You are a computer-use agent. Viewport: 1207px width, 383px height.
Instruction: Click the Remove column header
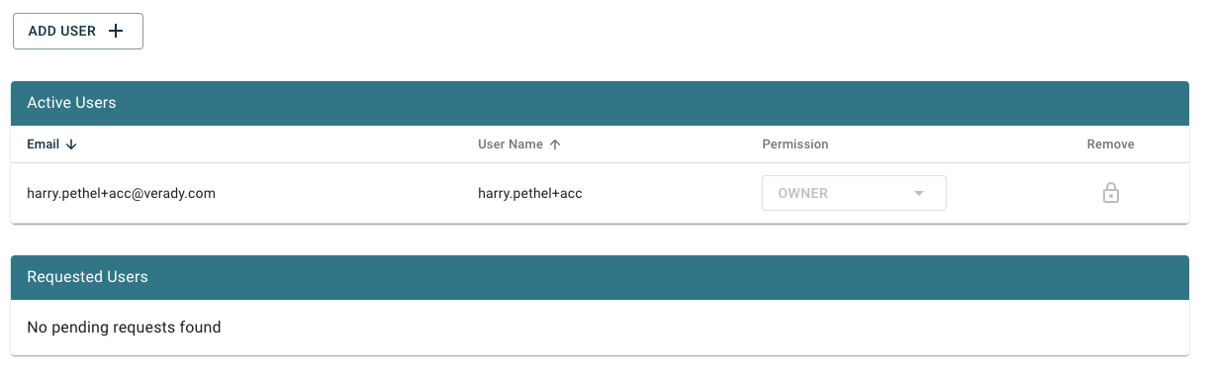tap(1111, 144)
